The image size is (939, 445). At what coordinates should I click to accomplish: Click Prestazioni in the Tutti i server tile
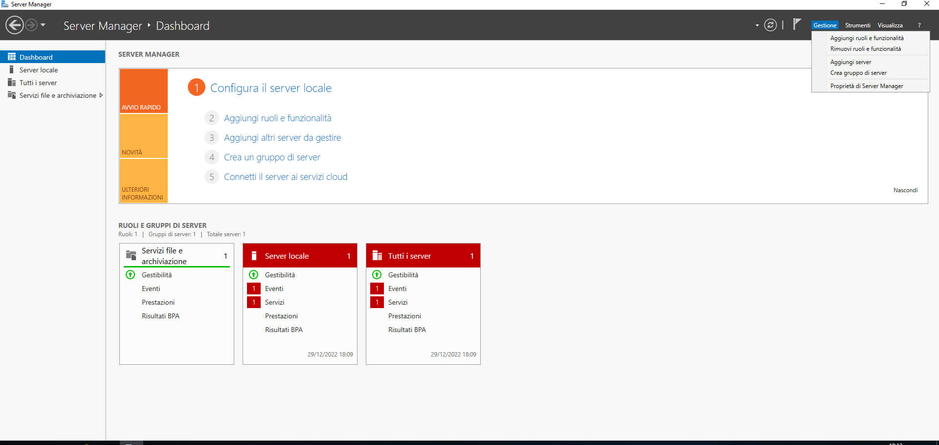click(x=404, y=316)
